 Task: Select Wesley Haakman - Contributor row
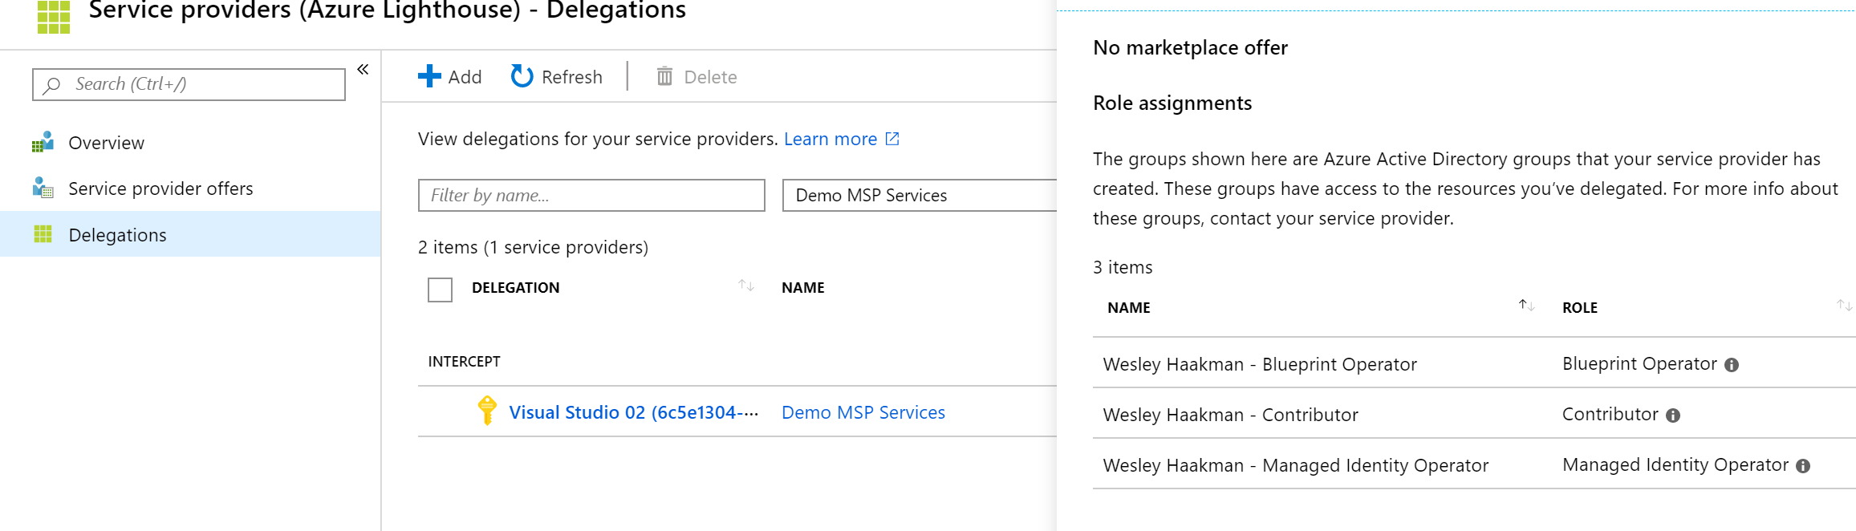(x=1474, y=414)
